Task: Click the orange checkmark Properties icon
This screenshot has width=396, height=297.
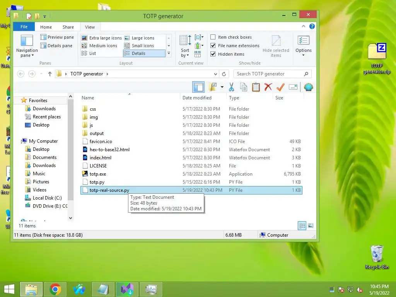Action: (280, 87)
